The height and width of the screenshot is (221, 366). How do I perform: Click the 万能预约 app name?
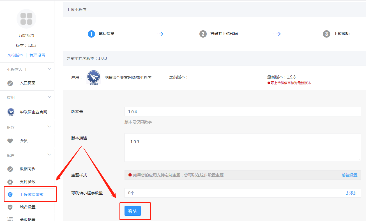[26, 36]
